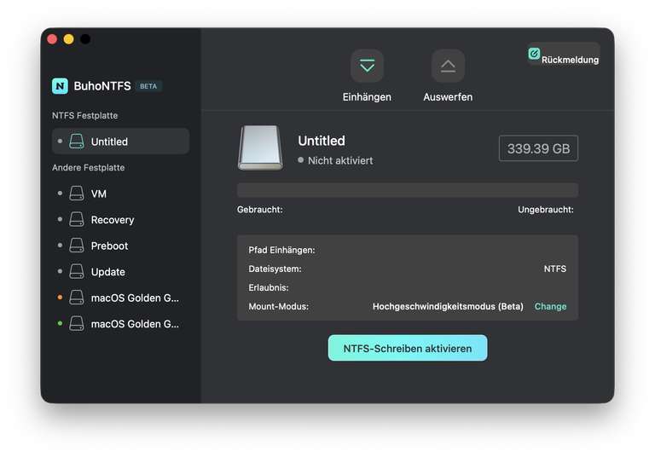
Task: Click the Dateisystem label
Action: coord(275,269)
